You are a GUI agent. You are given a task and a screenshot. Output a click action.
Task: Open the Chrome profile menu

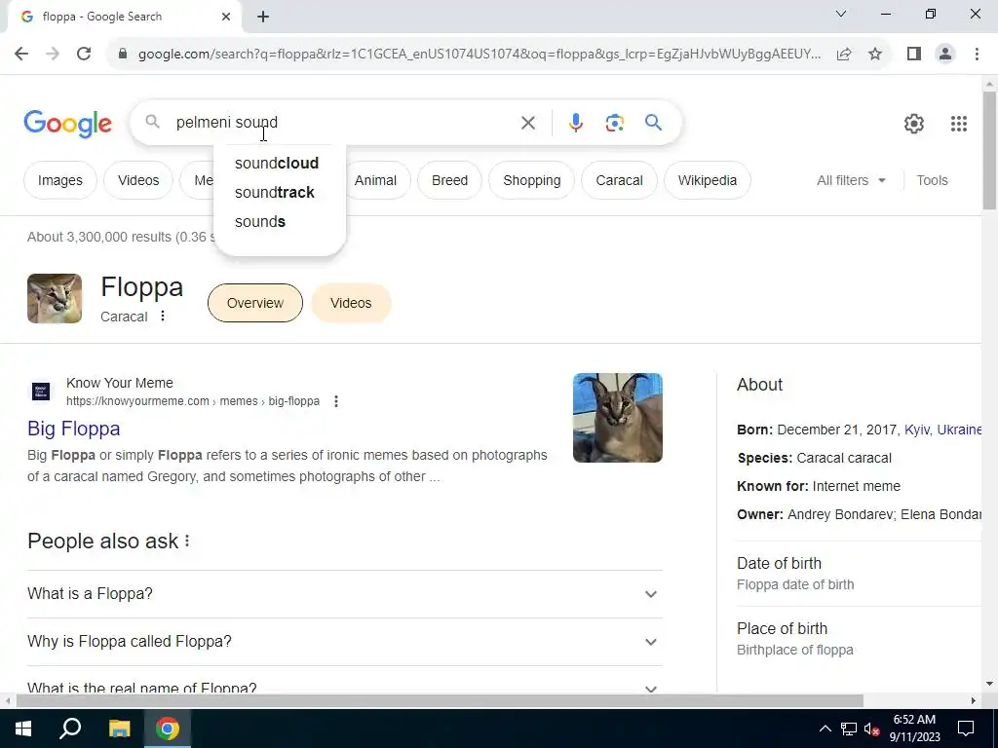click(945, 55)
